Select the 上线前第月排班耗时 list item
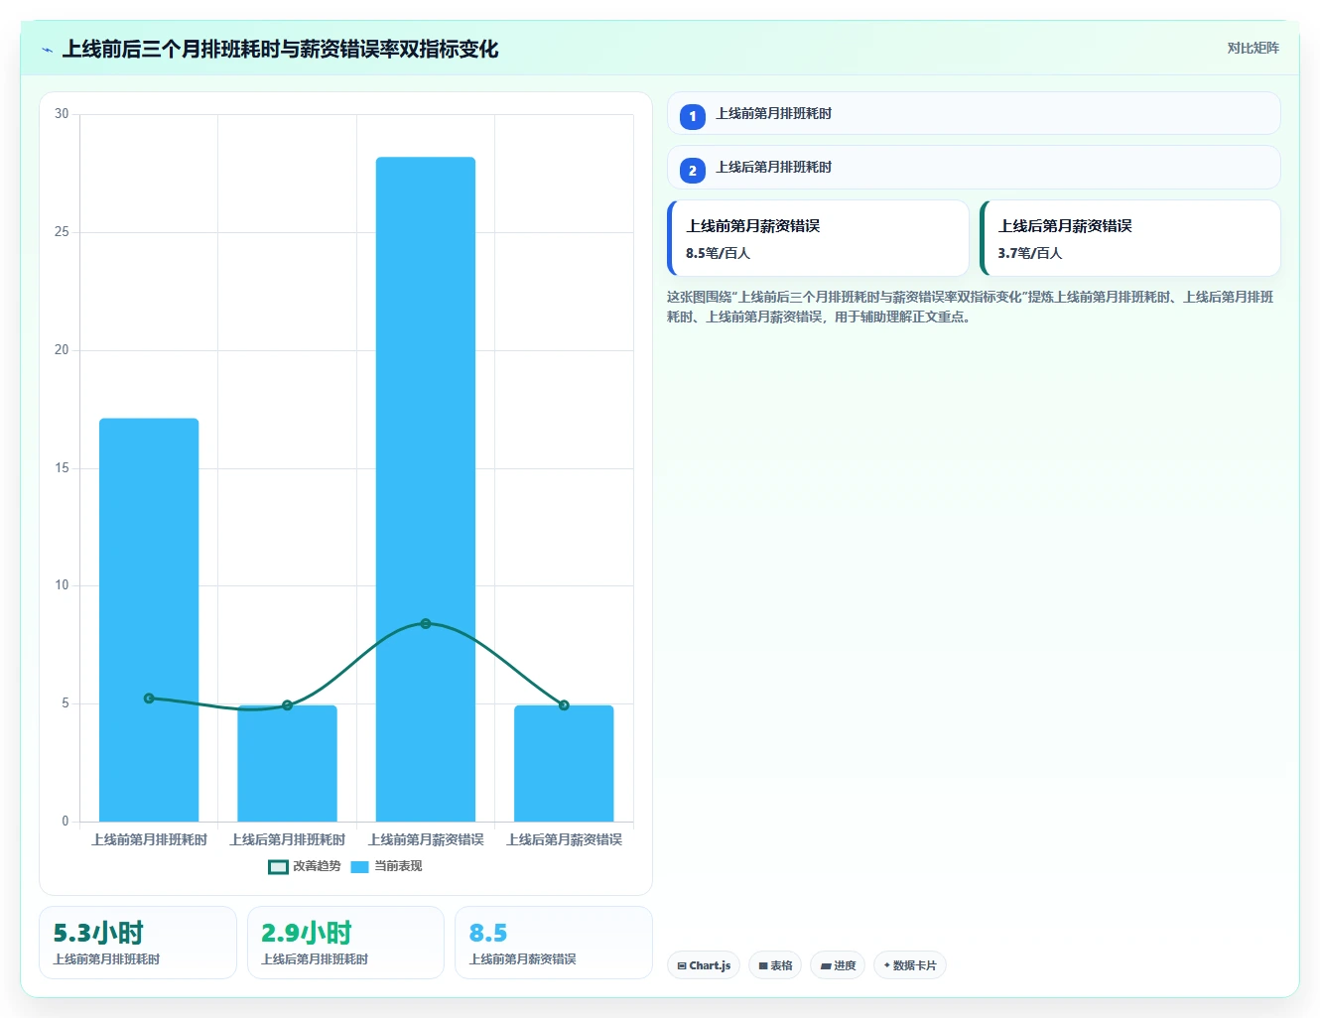The image size is (1320, 1018). click(974, 113)
